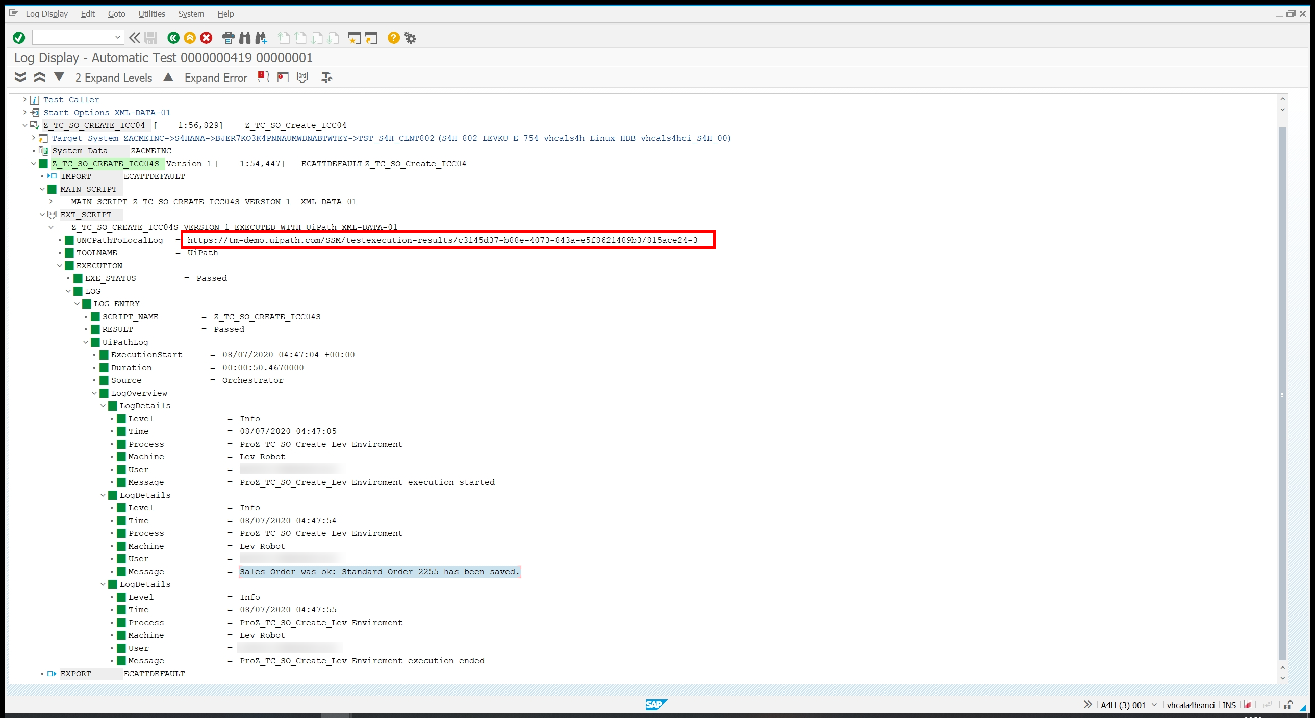This screenshot has width=1315, height=718.
Task: Collapse the EXECUTION node
Action: click(60, 266)
